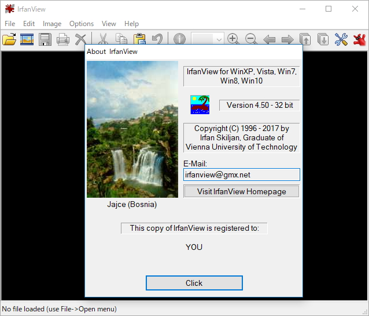Click the Undo arrow icon

pyautogui.click(x=157, y=39)
